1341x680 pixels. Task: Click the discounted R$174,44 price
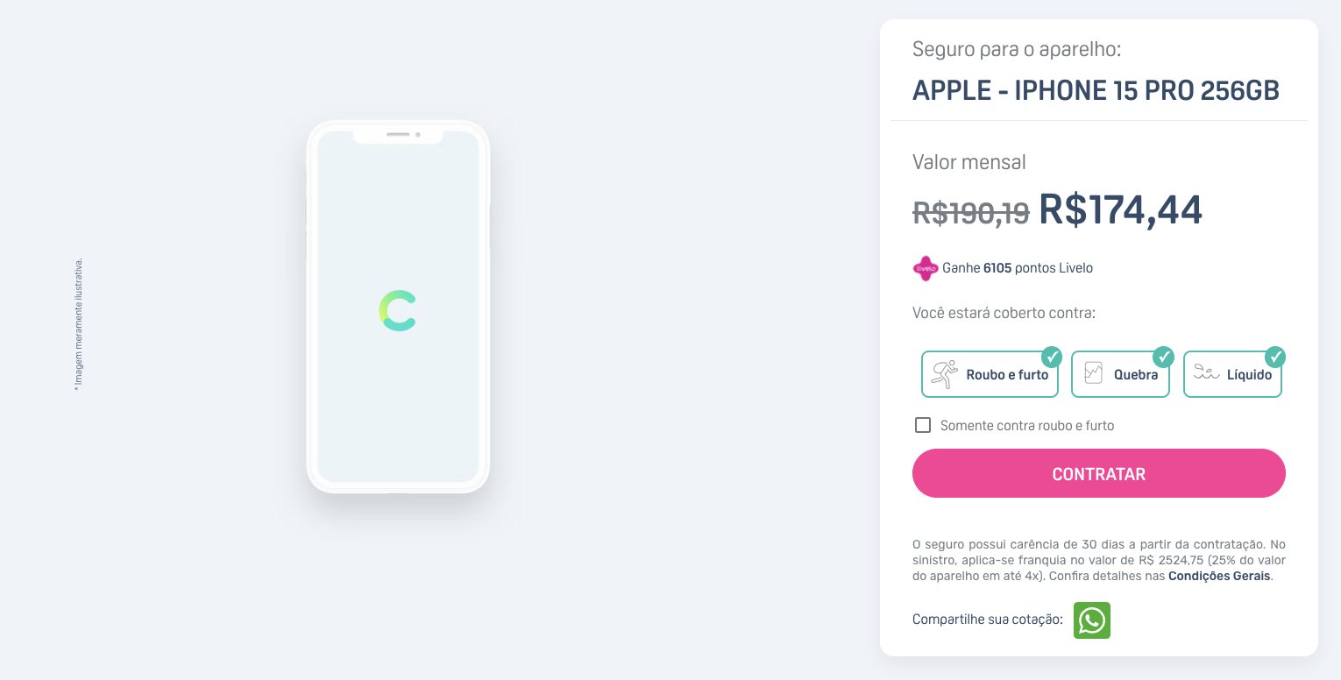[1120, 209]
